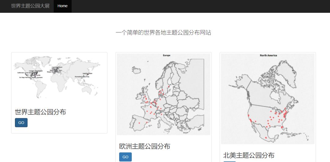Open the Europe map thumbnail
The height and width of the screenshot is (162, 330).
163,94
